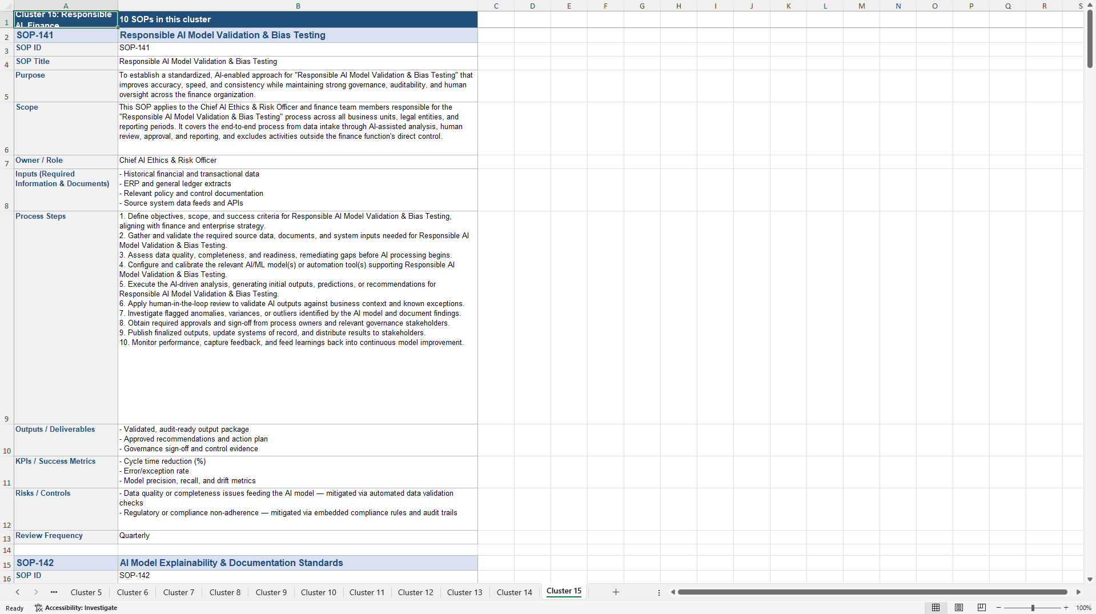Switch to Page Layout view
Viewport: 1096px width, 614px height.
[x=959, y=608]
